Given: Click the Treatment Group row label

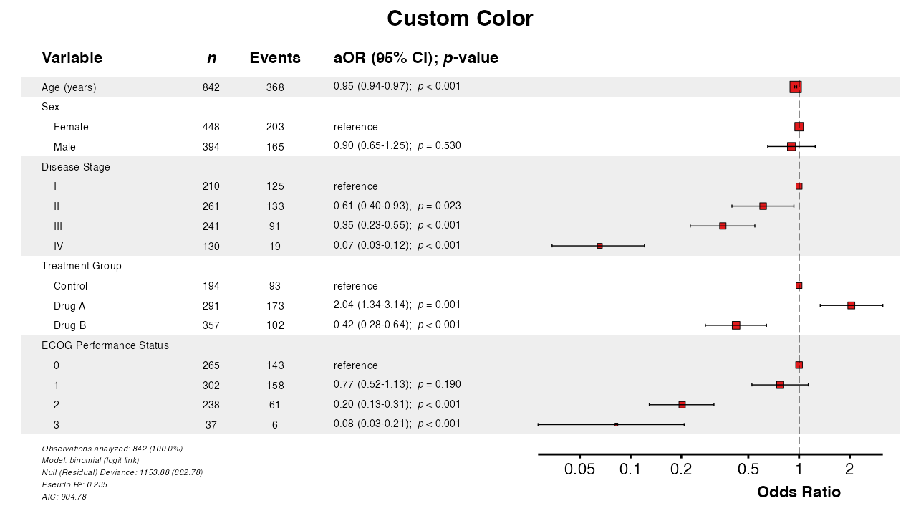Looking at the screenshot, I should 81,266.
